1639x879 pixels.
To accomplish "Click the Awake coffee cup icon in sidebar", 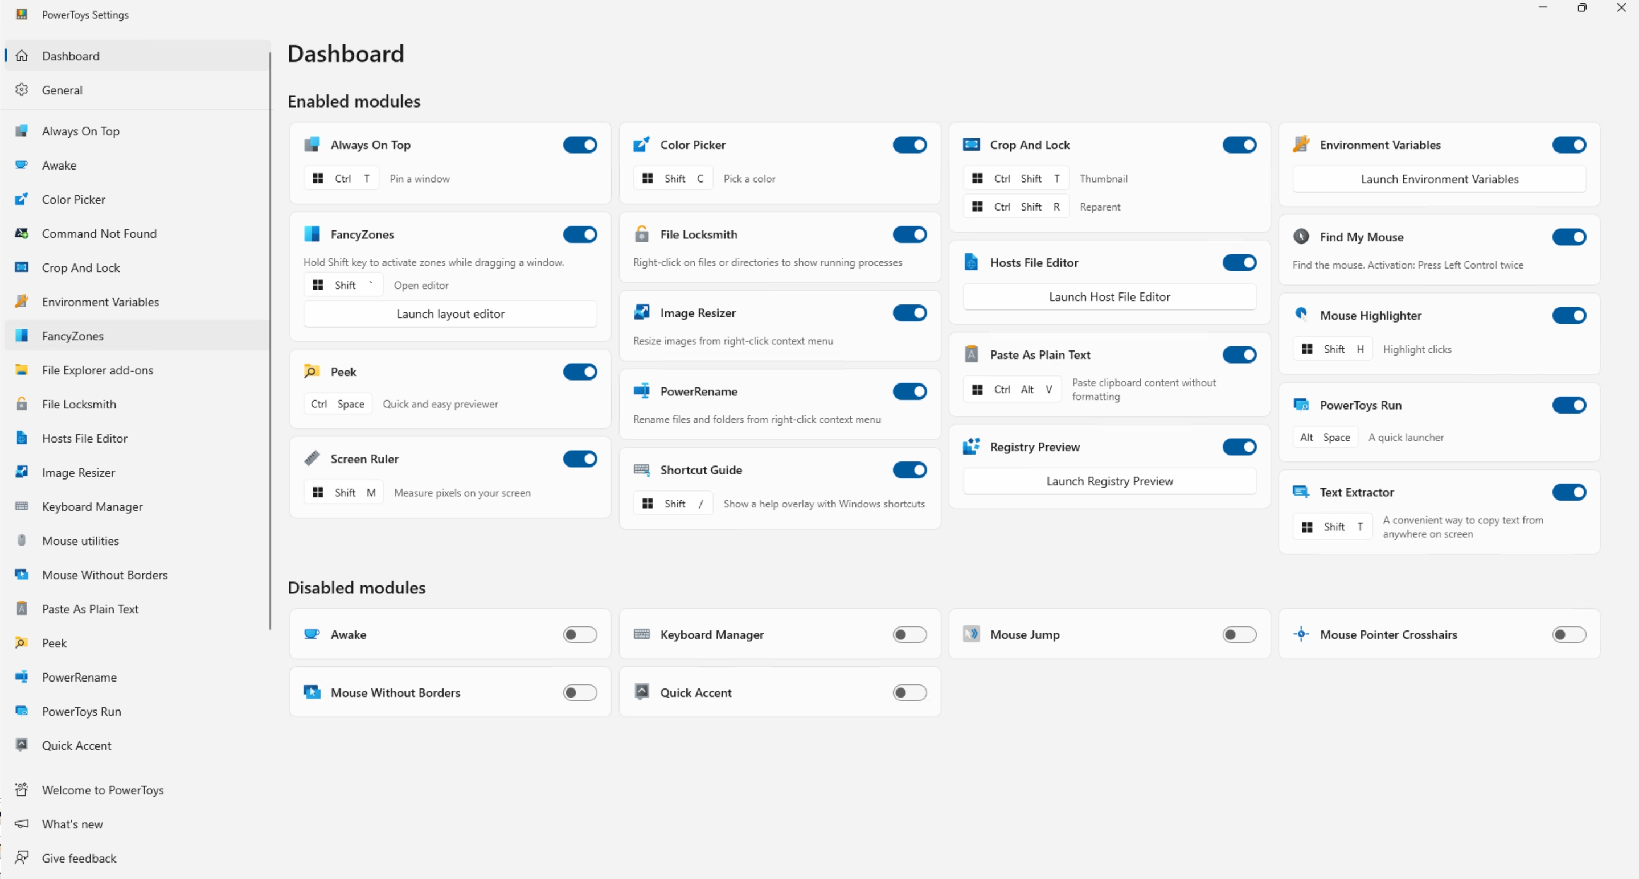I will pyautogui.click(x=22, y=164).
